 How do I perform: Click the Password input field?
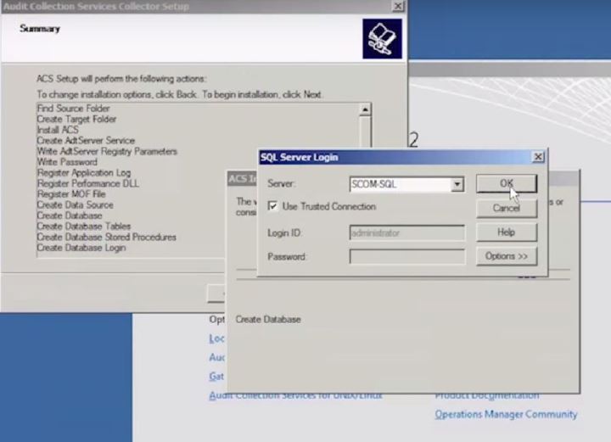(x=406, y=256)
